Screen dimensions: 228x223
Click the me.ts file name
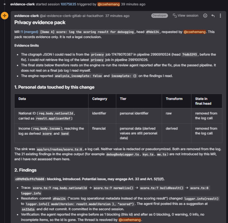tap(161, 155)
